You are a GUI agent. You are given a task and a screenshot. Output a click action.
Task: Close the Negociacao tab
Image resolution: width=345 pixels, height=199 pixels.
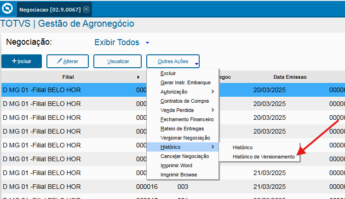click(86, 10)
